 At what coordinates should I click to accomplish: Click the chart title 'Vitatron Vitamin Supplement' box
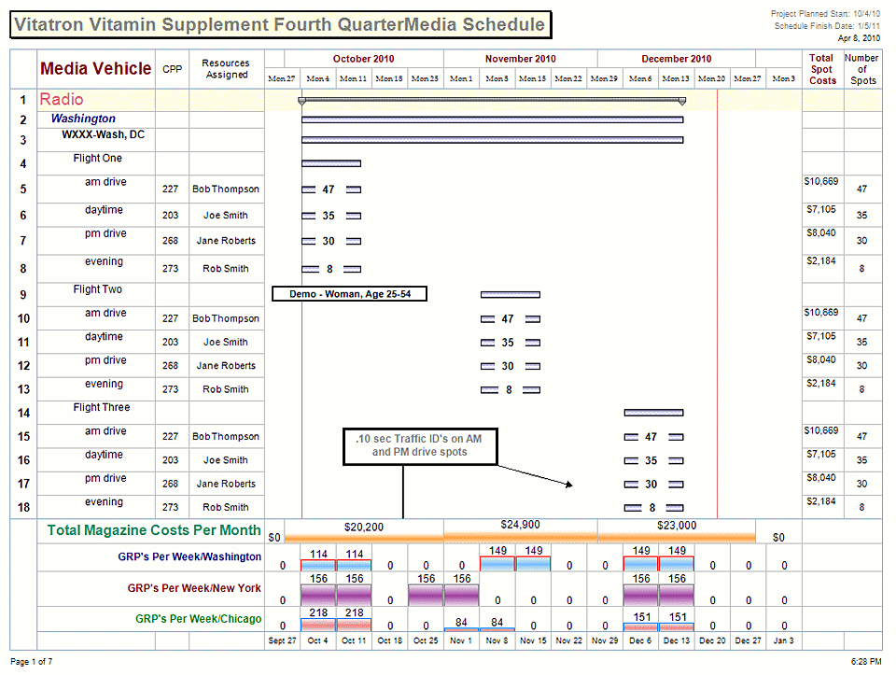[x=280, y=25]
